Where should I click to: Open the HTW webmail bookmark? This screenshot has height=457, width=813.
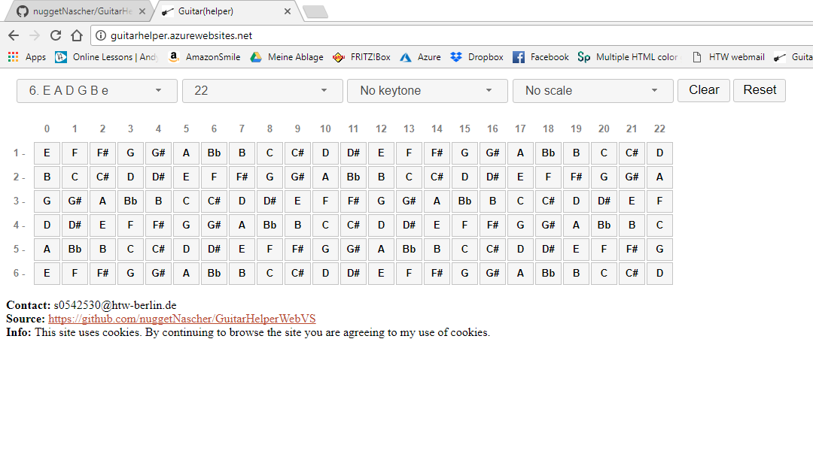pyautogui.click(x=728, y=57)
